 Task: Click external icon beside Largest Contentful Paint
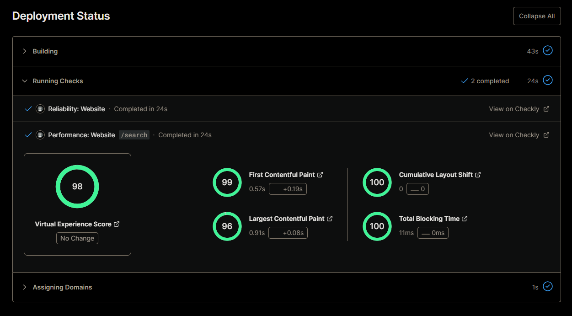tap(330, 219)
